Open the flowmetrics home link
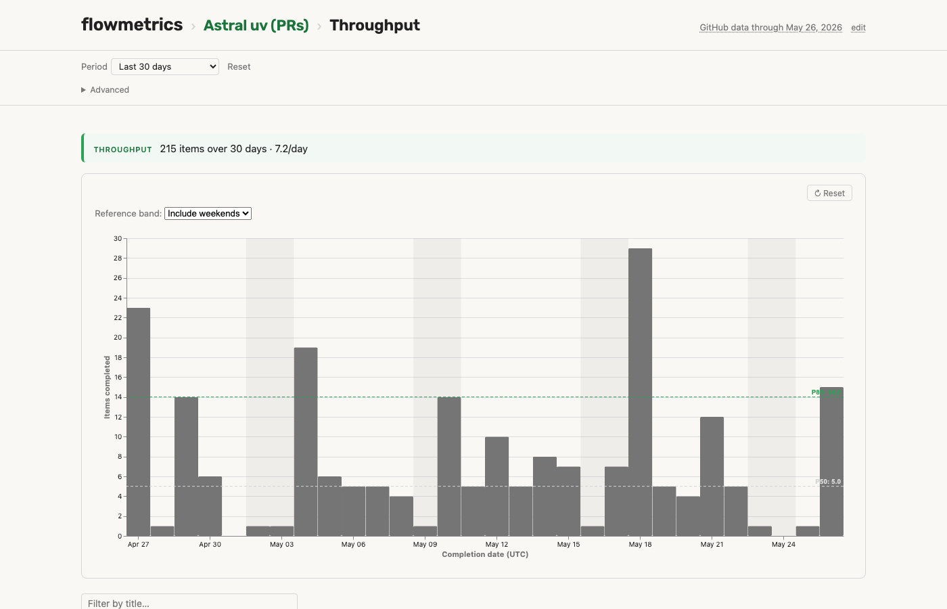This screenshot has width=947, height=609. [132, 25]
